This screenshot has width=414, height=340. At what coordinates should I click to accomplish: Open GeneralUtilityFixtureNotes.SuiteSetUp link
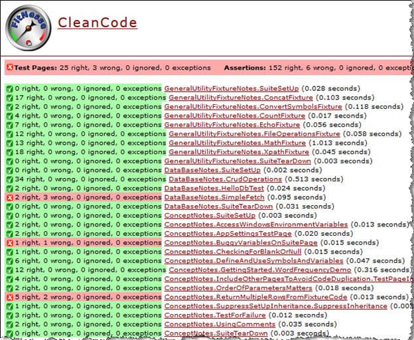pos(232,88)
